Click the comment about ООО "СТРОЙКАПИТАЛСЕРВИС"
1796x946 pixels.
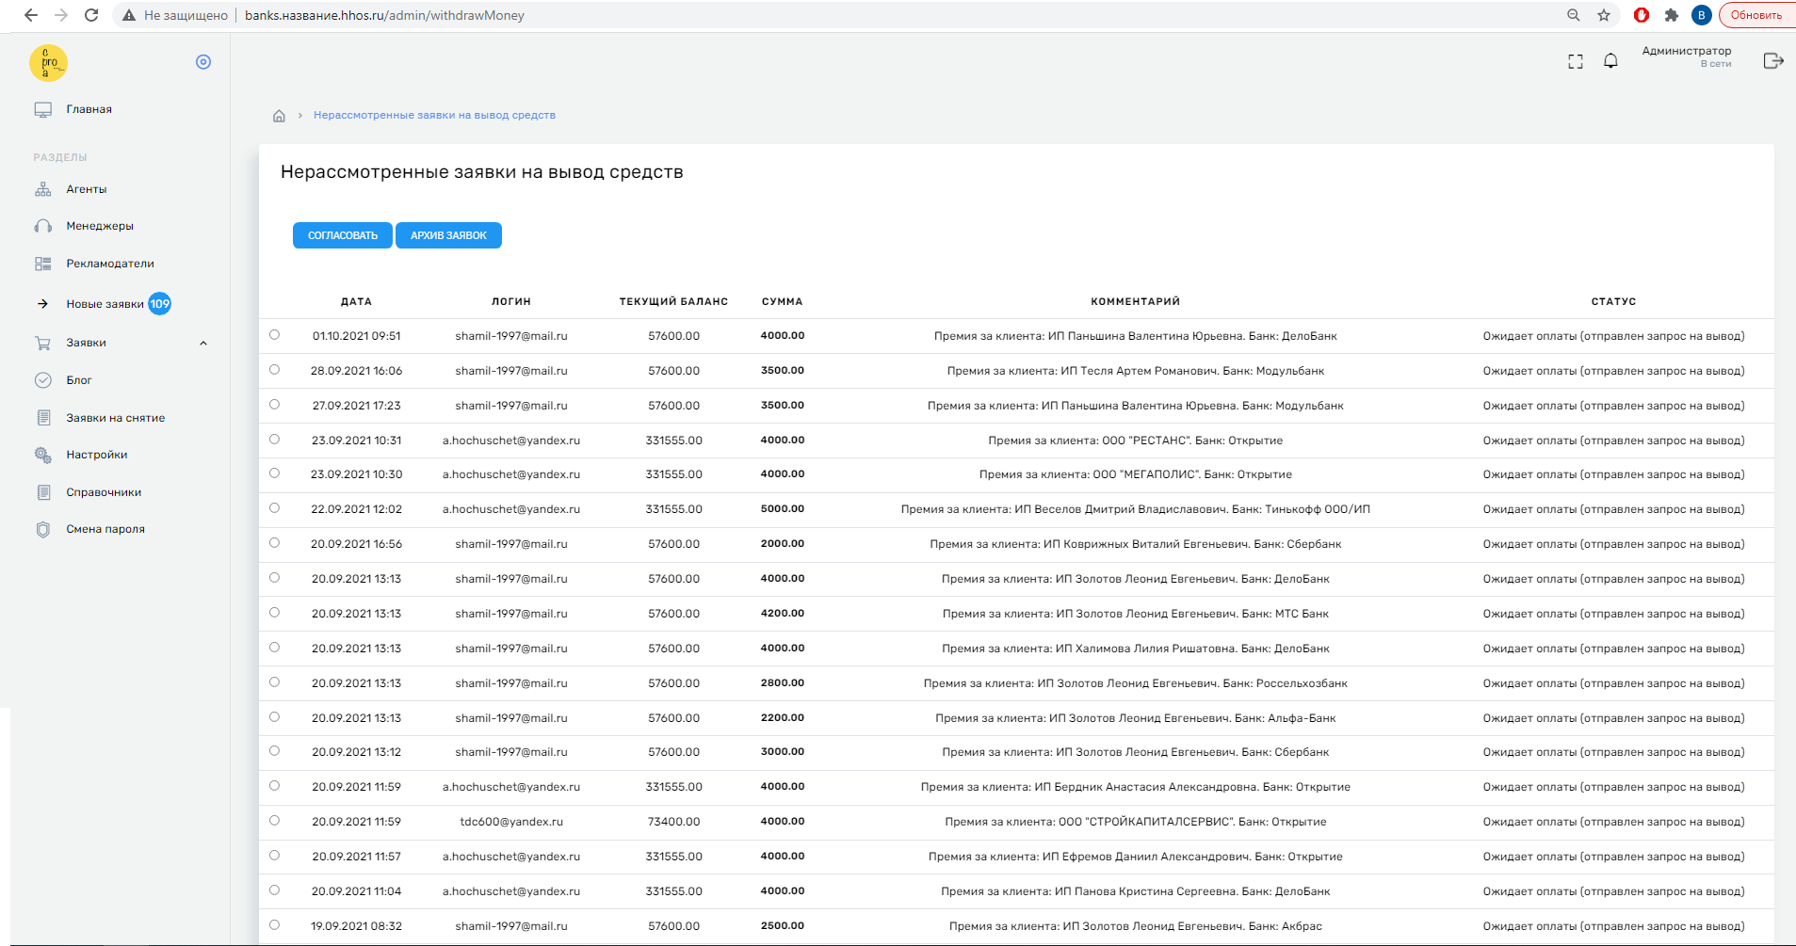tap(1136, 822)
